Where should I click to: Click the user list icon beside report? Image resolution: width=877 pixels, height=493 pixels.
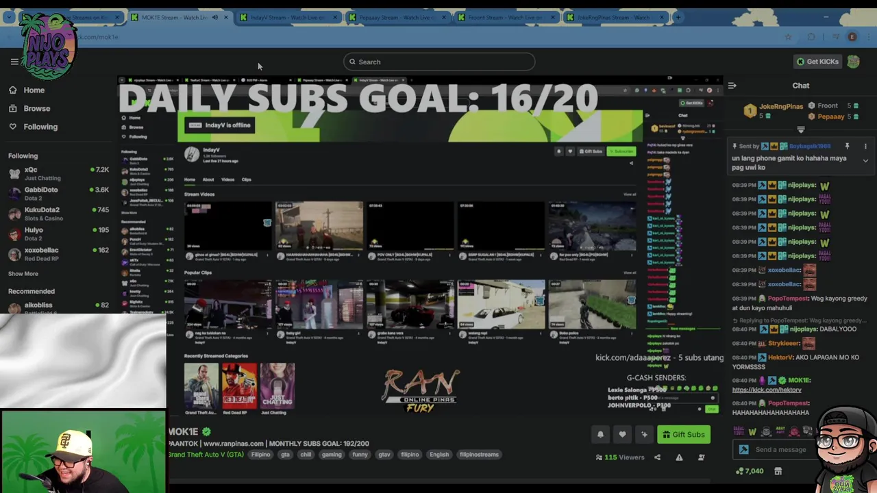[701, 457]
